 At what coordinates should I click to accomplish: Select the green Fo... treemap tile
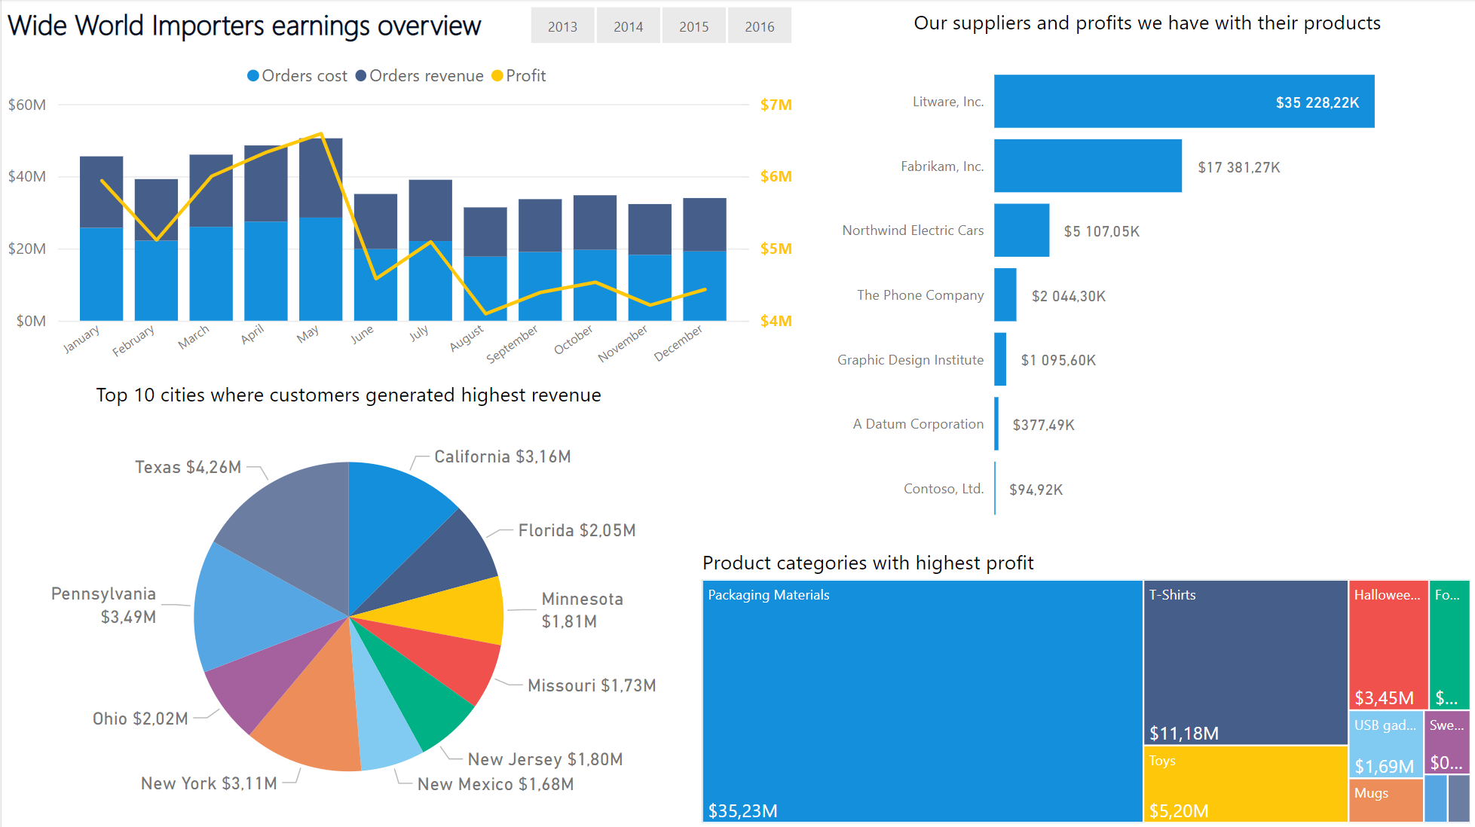point(1449,644)
